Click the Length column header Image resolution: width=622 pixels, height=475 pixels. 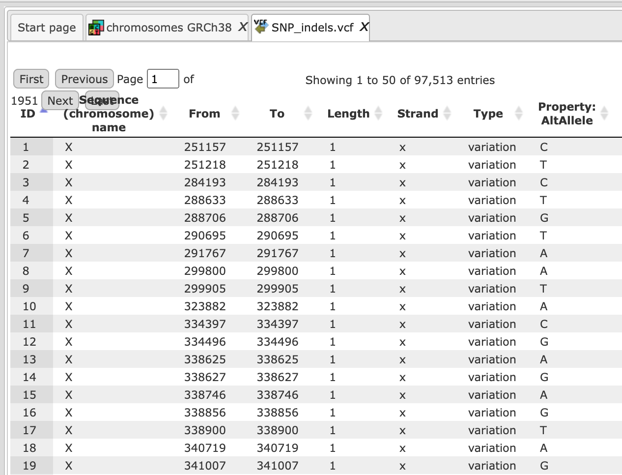[x=348, y=114]
